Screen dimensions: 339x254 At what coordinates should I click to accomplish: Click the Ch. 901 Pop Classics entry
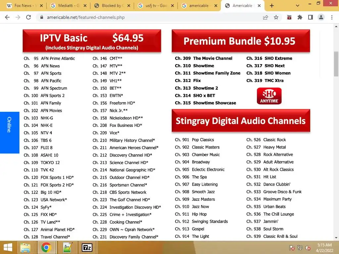(194, 140)
